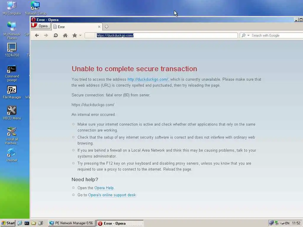Switch to PE Network Manager 0.56 taskbar button

pyautogui.click(x=72, y=223)
